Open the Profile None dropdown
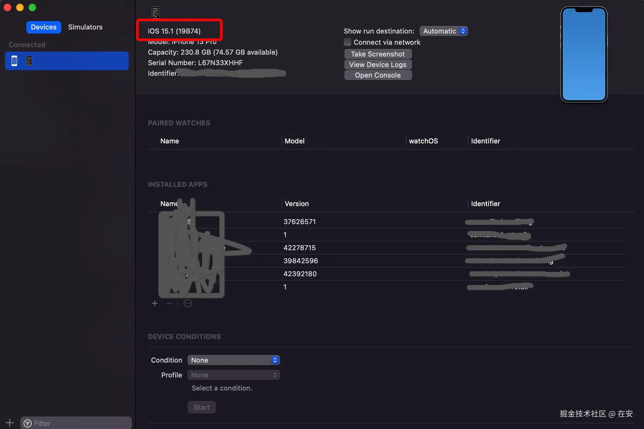 pyautogui.click(x=233, y=375)
